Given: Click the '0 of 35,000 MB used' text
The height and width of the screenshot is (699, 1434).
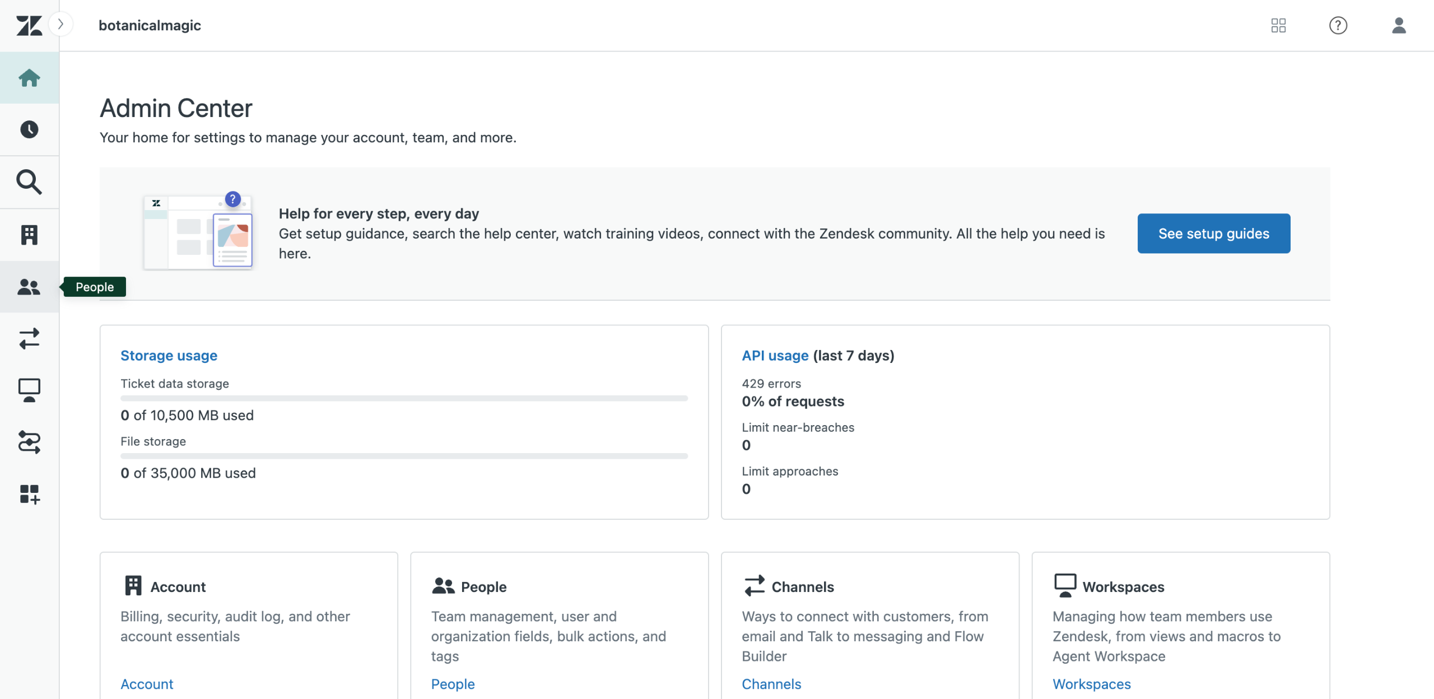Looking at the screenshot, I should point(188,473).
